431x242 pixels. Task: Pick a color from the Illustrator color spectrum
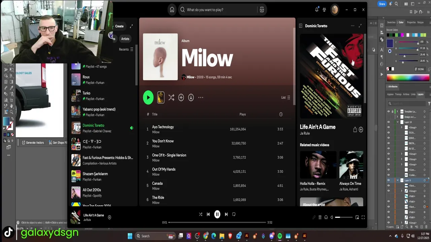point(408,78)
